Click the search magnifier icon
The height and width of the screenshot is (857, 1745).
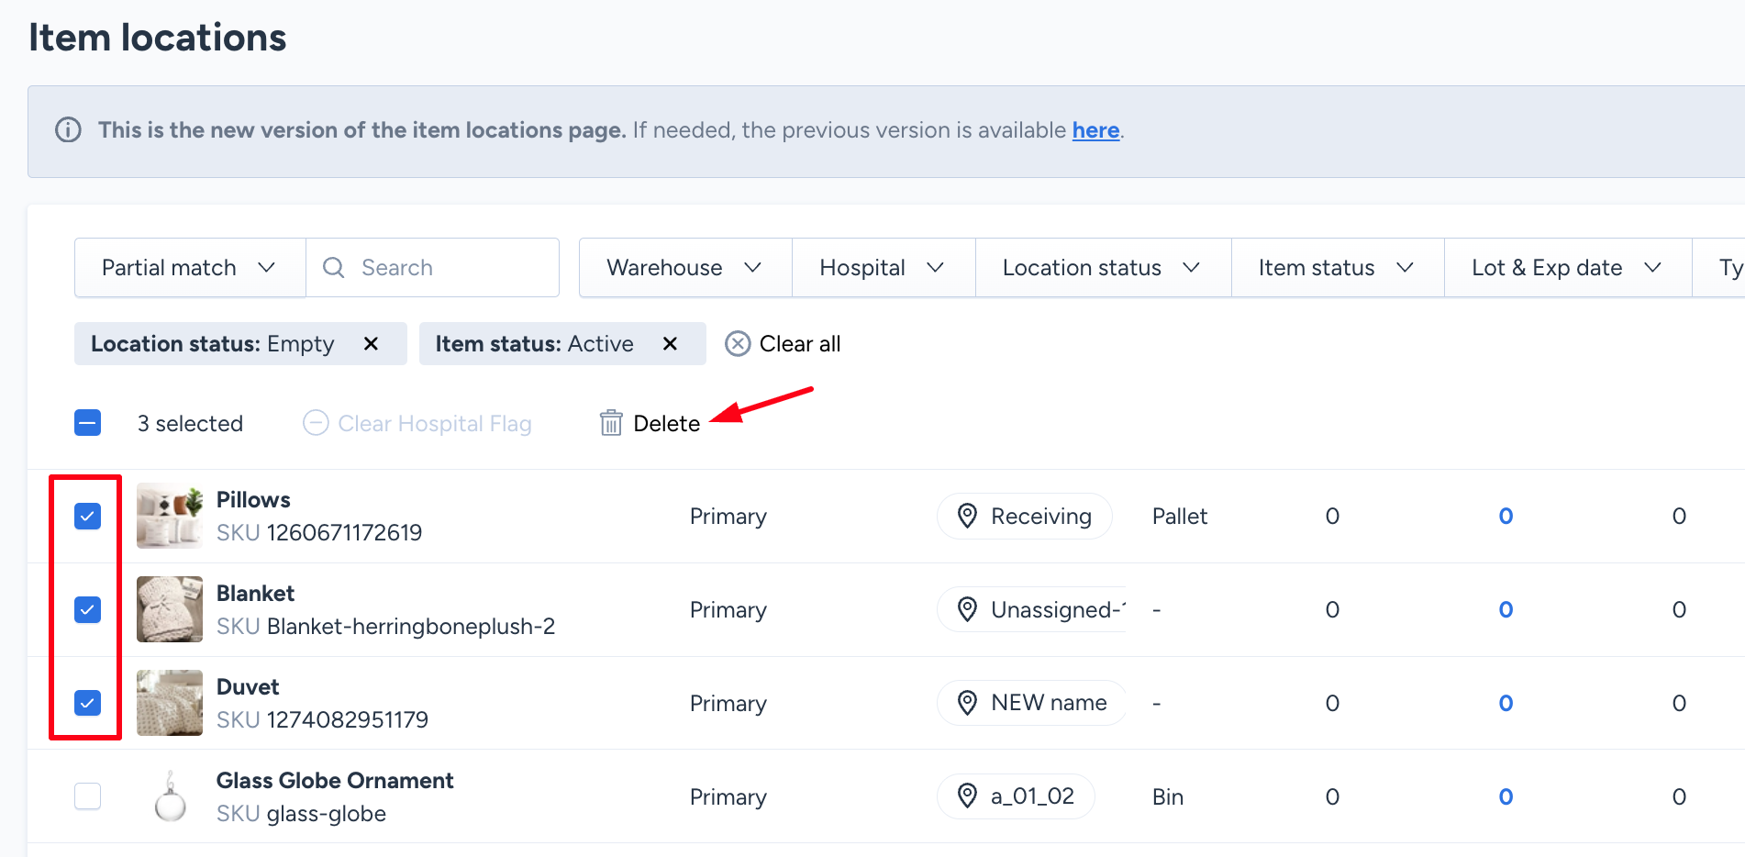point(334,268)
